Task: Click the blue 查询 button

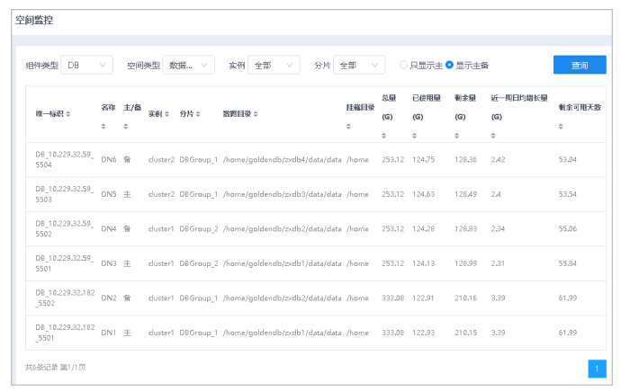Action: [580, 65]
